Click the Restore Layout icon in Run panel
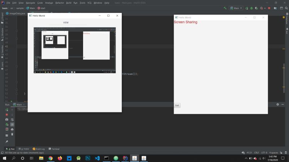 pos(7,136)
